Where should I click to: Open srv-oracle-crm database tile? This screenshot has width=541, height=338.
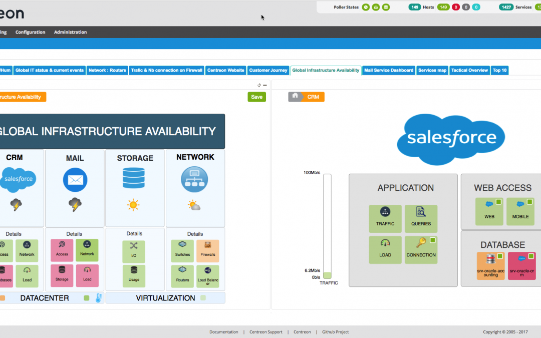point(521,265)
